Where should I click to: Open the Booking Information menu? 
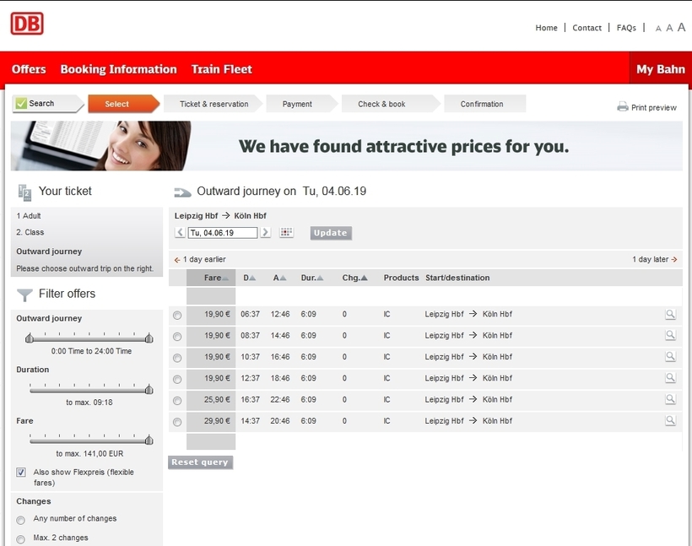[118, 69]
